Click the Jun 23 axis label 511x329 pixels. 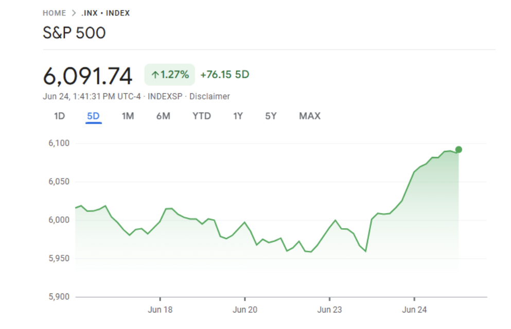pyautogui.click(x=329, y=309)
